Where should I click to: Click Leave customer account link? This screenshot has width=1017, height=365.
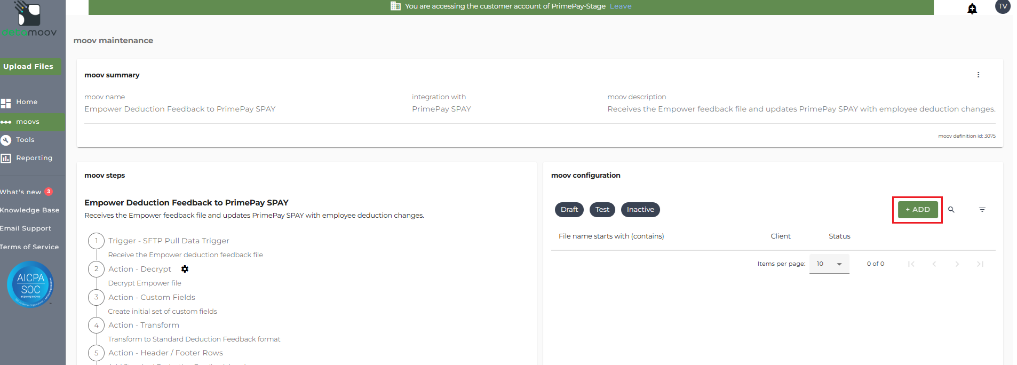point(621,6)
